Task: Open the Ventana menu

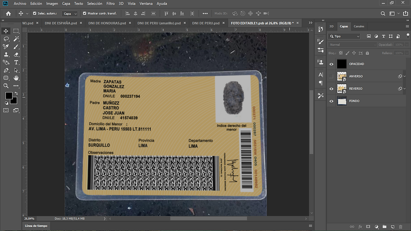Action: 146,3
